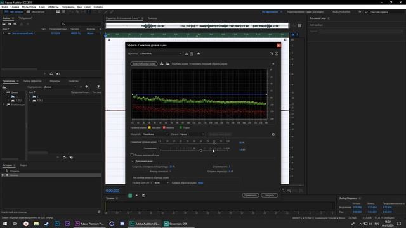Toggle Threshold green legend box
Viewport: 406px width, 228px height.
coord(181,127)
